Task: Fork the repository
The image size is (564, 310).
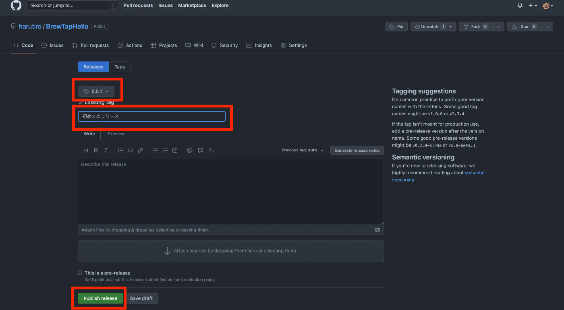Action: point(475,27)
